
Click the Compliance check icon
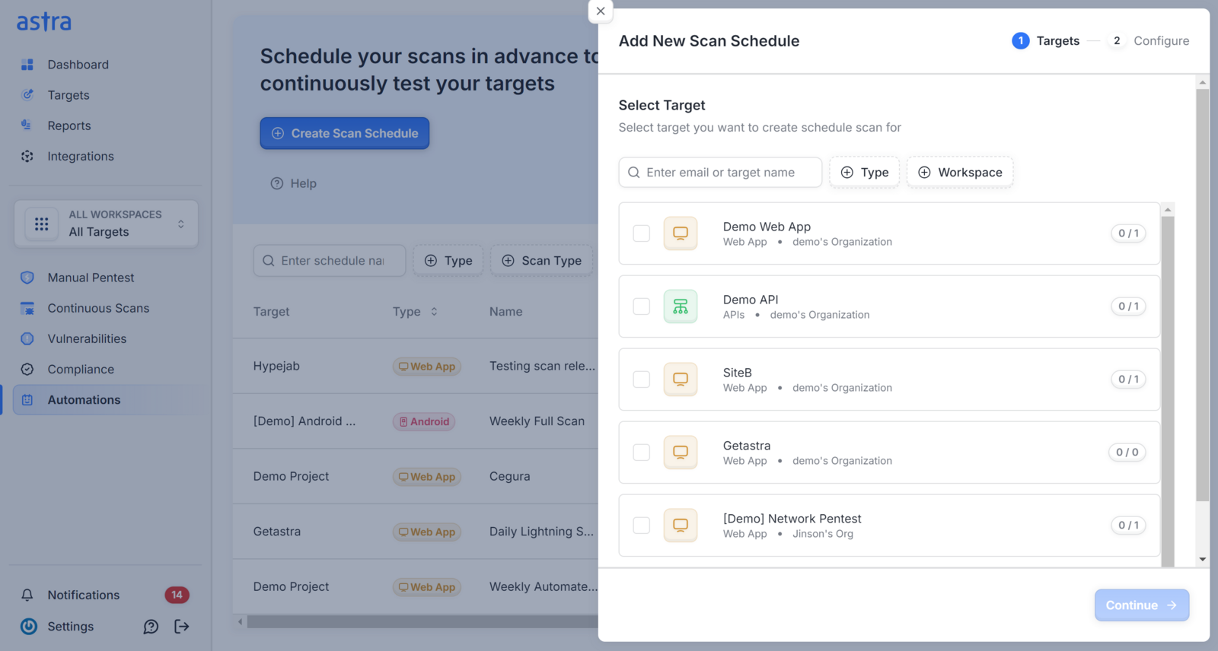[27, 369]
